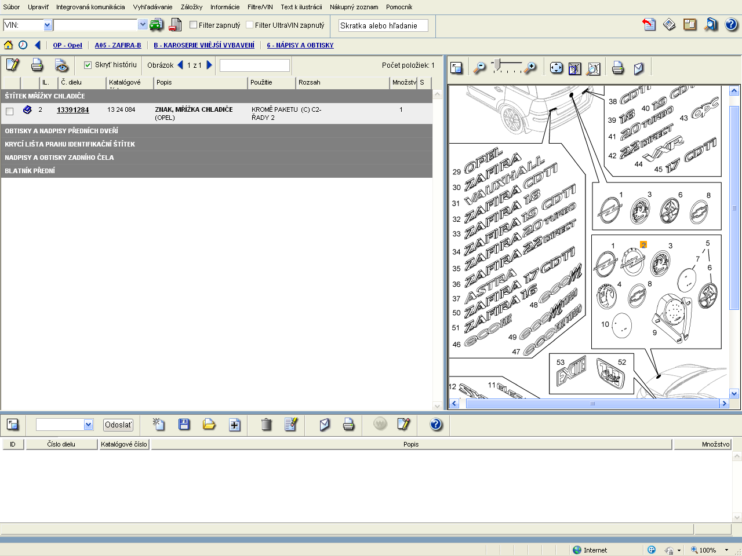Viewport: 742px width, 556px height.
Task: Open part number 13391284 link
Action: click(x=72, y=110)
